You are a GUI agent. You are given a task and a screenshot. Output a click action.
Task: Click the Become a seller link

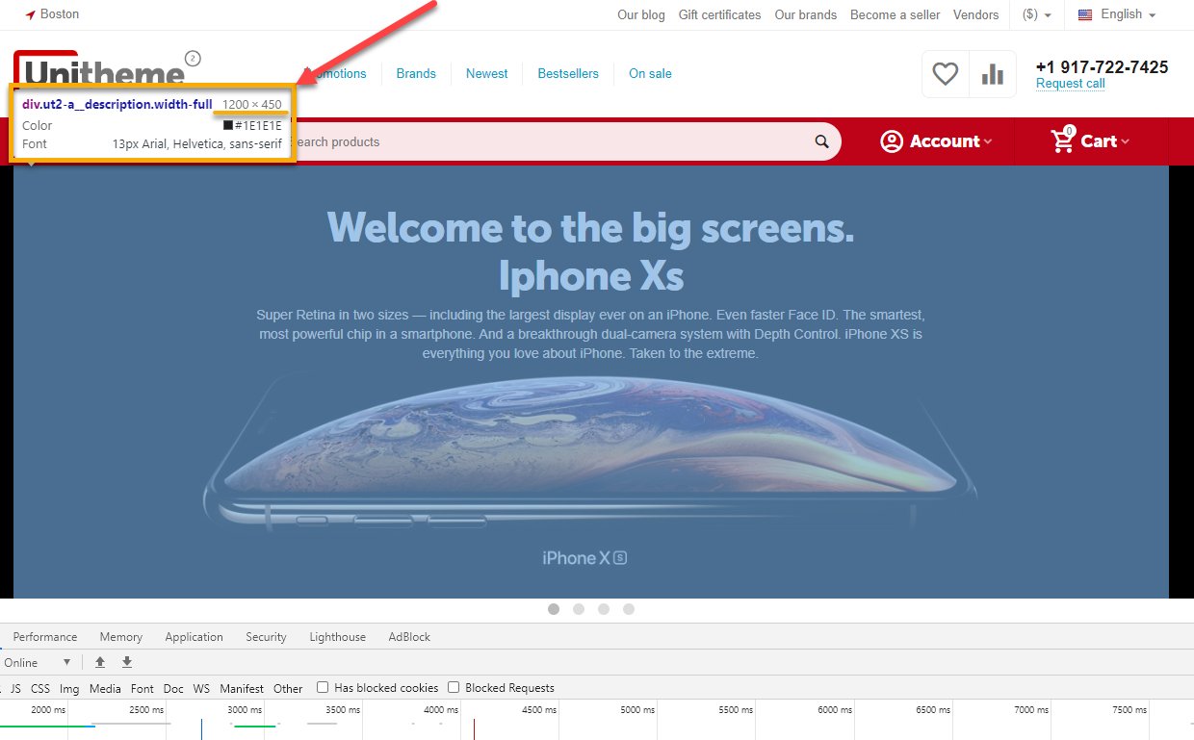tap(895, 14)
